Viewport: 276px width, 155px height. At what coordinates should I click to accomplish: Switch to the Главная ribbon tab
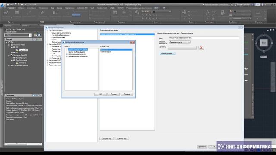[x=11, y=8]
